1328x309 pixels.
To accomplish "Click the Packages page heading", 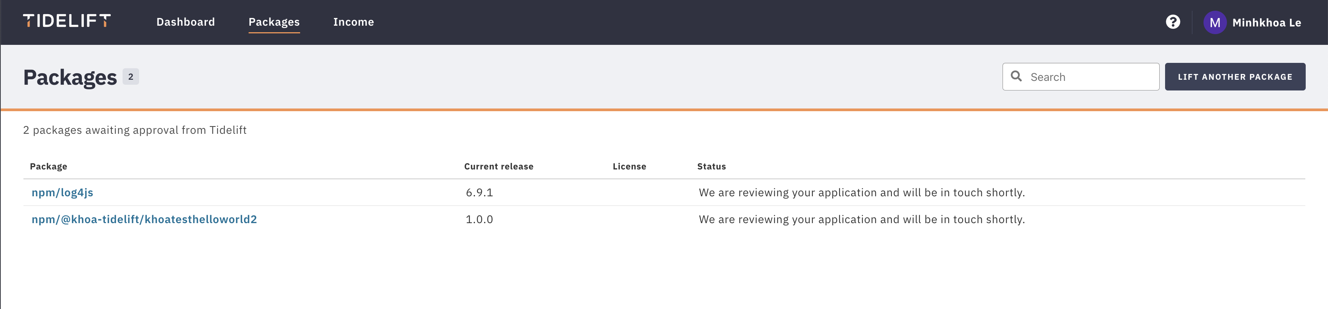I will point(70,77).
